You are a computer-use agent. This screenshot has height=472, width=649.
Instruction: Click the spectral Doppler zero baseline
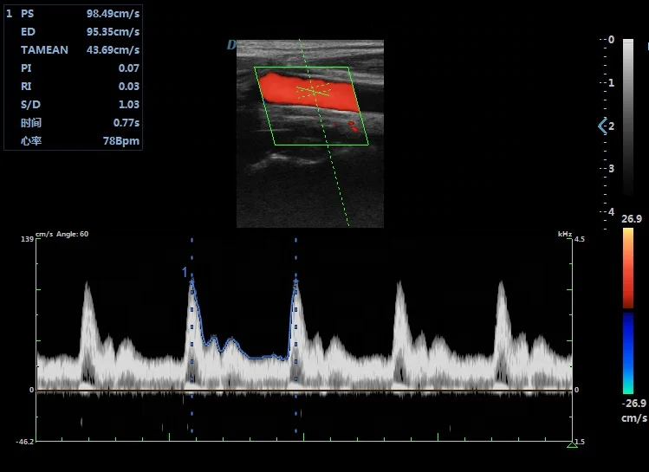[x=303, y=391]
